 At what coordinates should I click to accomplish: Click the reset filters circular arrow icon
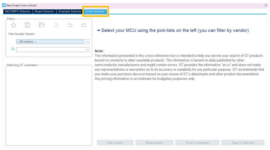tap(56, 25)
